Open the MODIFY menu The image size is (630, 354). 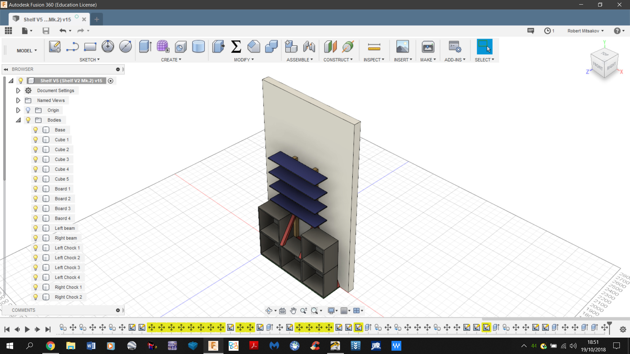point(244,60)
